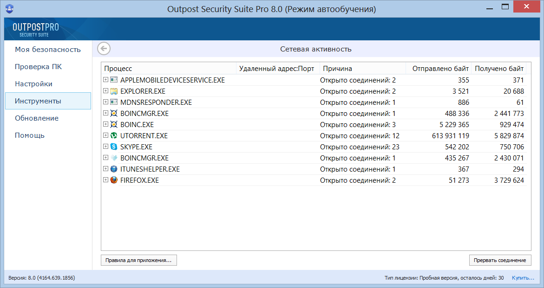
Task: Click the Firefox process icon
Action: pos(114,180)
